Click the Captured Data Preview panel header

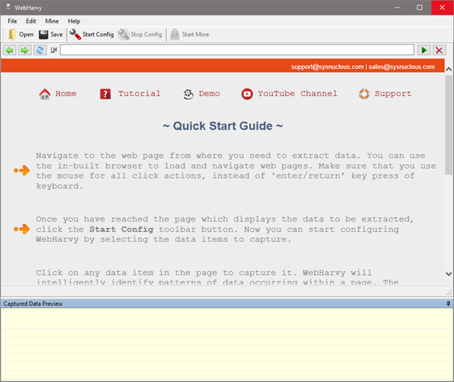point(227,304)
